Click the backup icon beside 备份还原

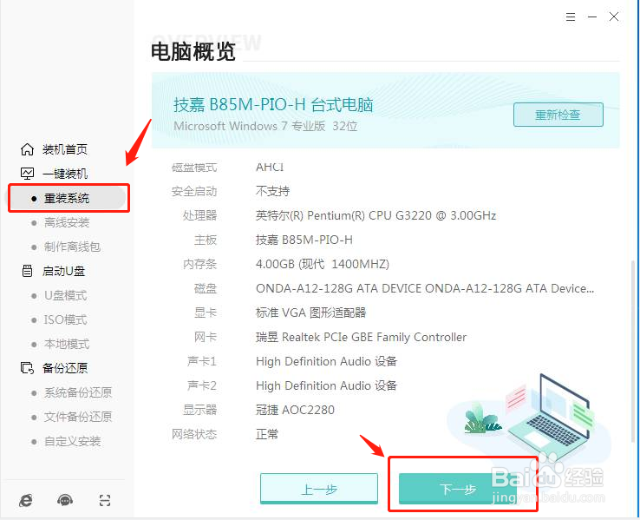tap(28, 368)
